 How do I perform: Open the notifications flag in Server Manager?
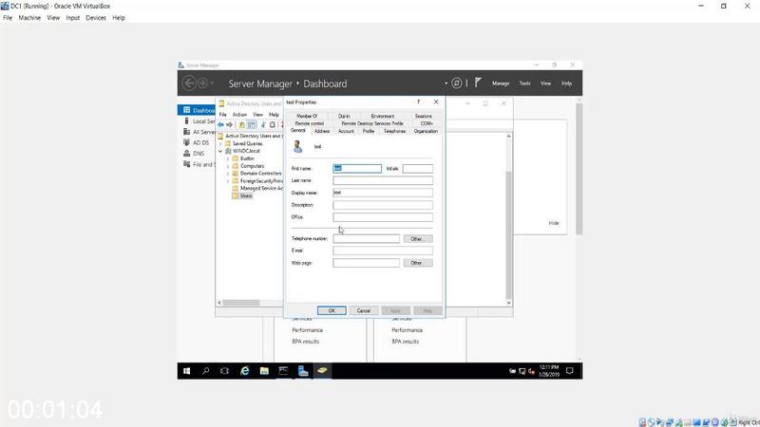pyautogui.click(x=478, y=83)
